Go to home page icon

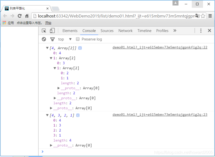click(27, 16)
